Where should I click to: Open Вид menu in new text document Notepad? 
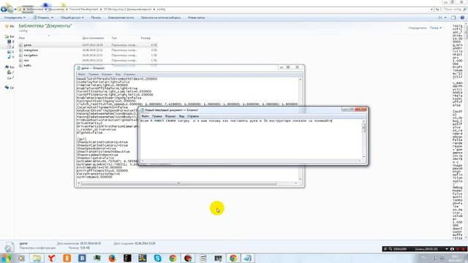tap(181, 116)
